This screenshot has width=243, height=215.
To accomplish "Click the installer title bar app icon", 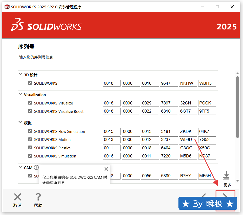I will [7, 7].
